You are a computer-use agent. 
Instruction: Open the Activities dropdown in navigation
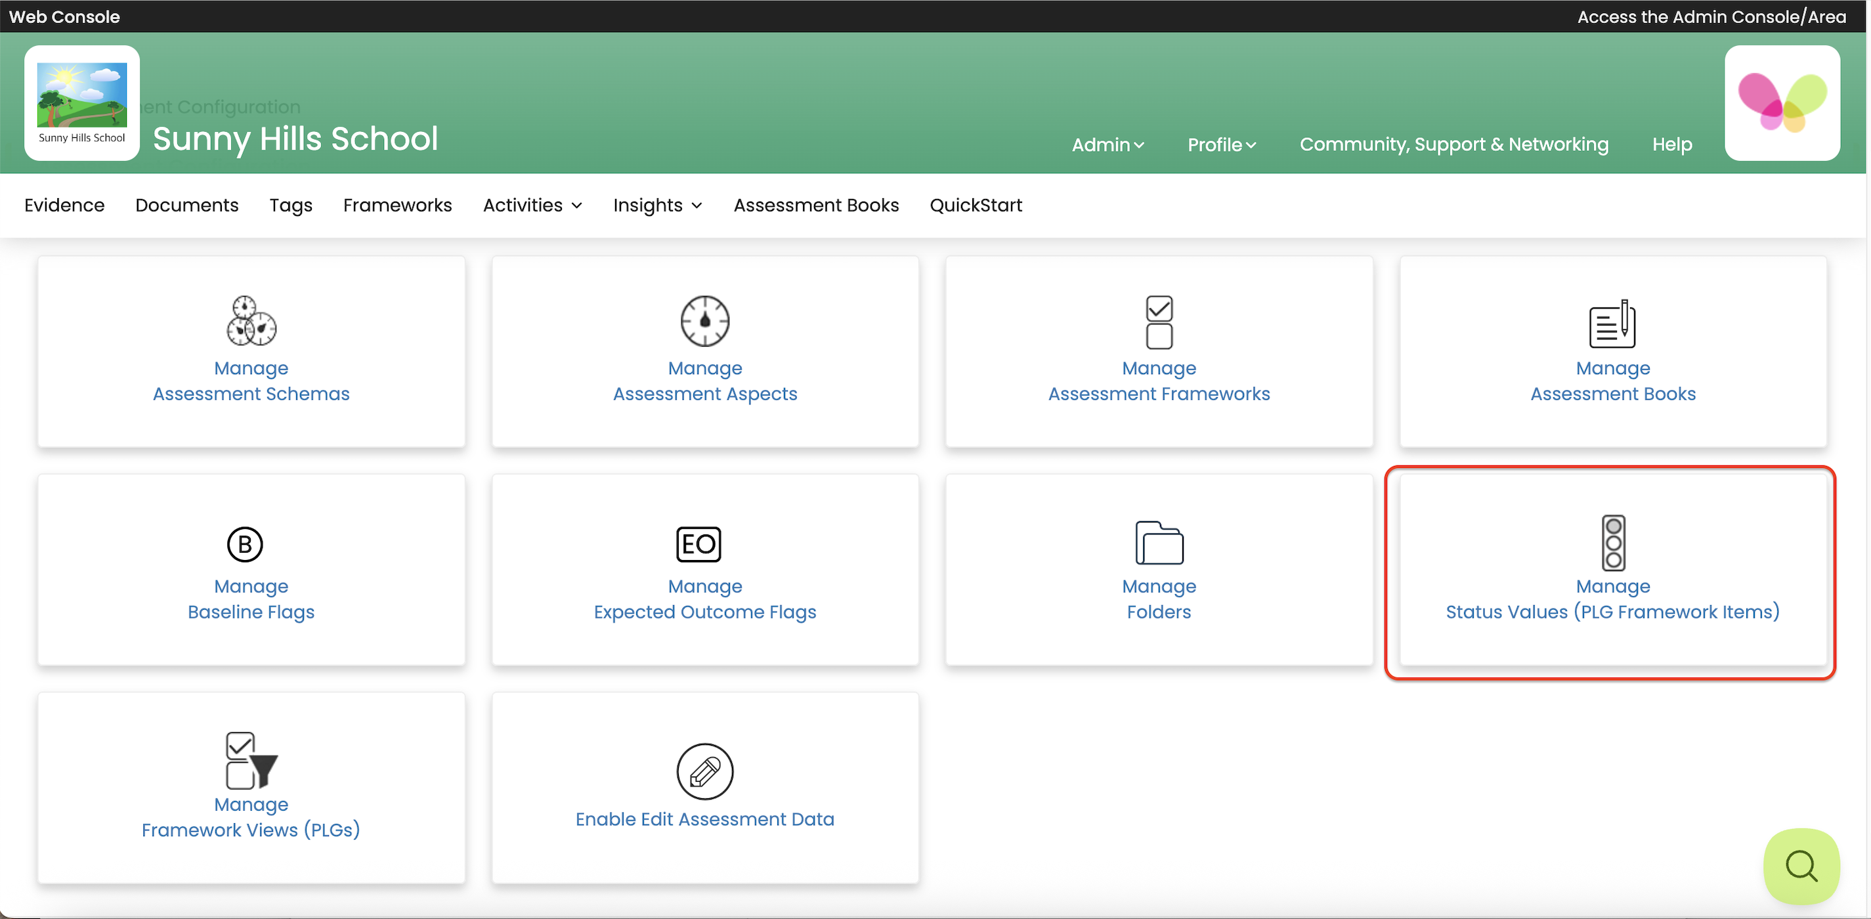click(x=532, y=205)
